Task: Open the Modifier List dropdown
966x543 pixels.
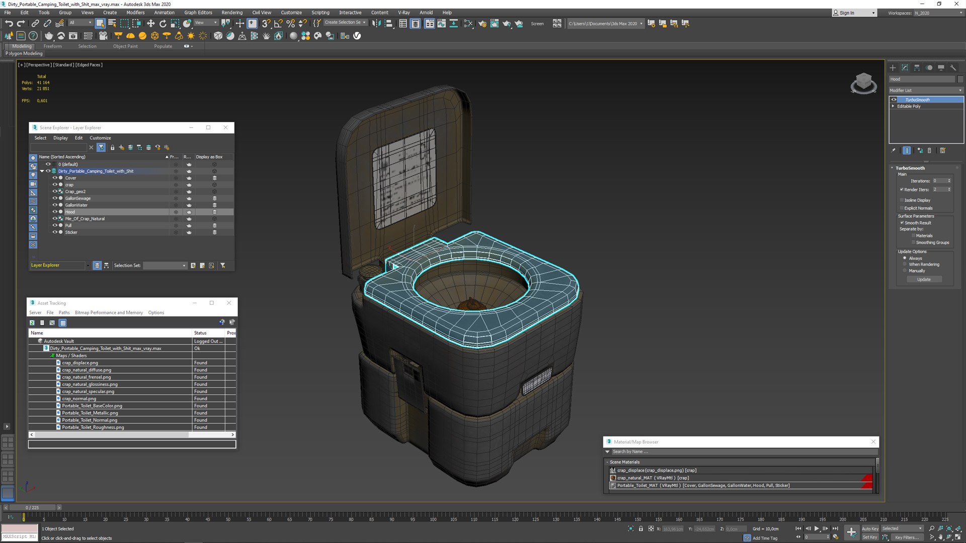Action: [926, 90]
